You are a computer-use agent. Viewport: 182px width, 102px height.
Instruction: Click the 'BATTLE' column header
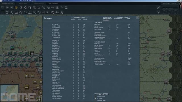point(73,19)
